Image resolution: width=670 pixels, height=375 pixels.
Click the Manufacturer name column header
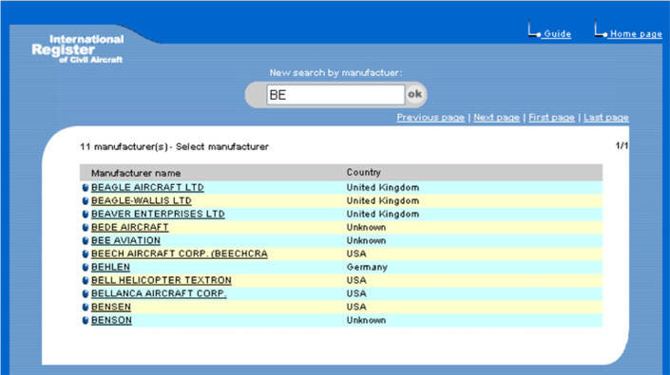pos(136,173)
